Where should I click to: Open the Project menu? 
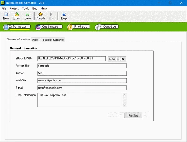pyautogui.click(x=14, y=9)
